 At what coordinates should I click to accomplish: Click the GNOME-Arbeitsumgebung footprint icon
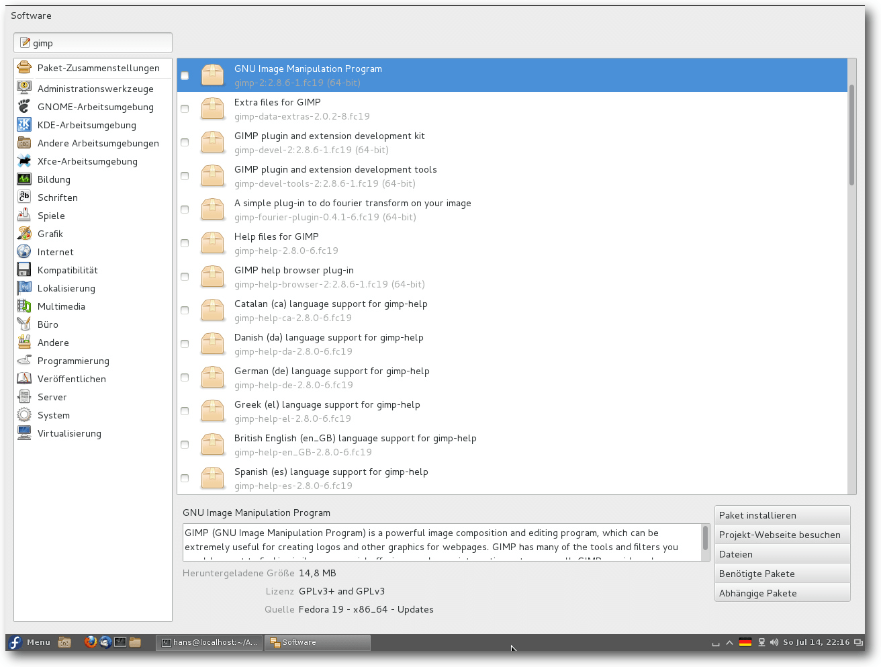pyautogui.click(x=24, y=106)
